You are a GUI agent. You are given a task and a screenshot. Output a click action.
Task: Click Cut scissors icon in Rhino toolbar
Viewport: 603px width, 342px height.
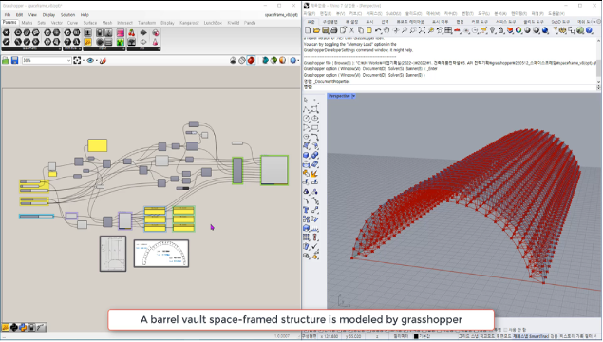(351, 30)
